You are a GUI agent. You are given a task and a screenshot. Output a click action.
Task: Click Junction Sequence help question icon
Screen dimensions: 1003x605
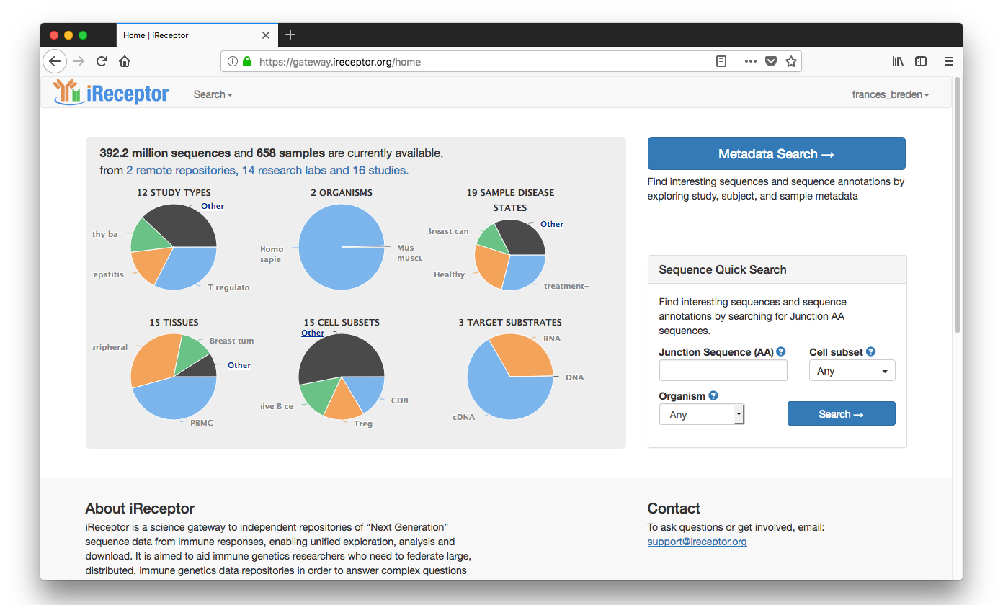pyautogui.click(x=781, y=352)
